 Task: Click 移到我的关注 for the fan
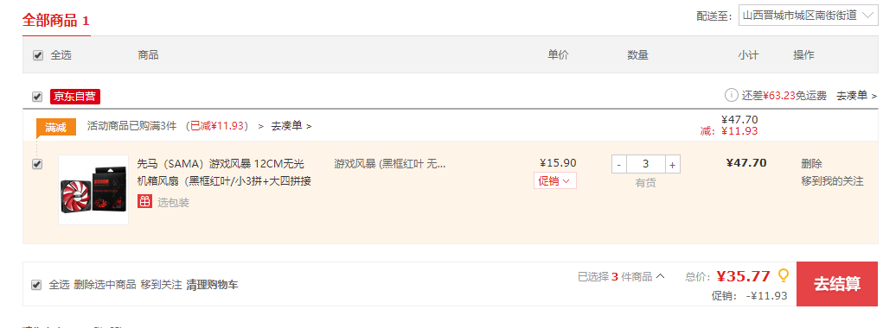(x=832, y=181)
